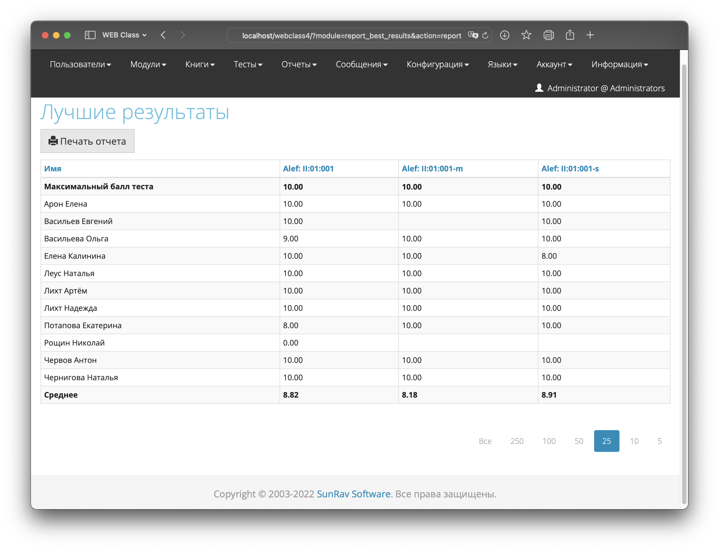
Task: Open a new tab with plus icon
Action: click(x=590, y=35)
